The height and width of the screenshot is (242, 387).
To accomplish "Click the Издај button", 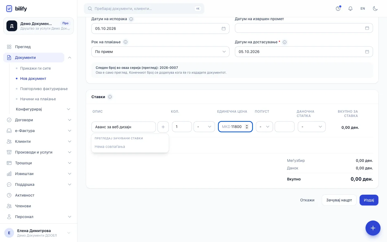I will [369, 200].
